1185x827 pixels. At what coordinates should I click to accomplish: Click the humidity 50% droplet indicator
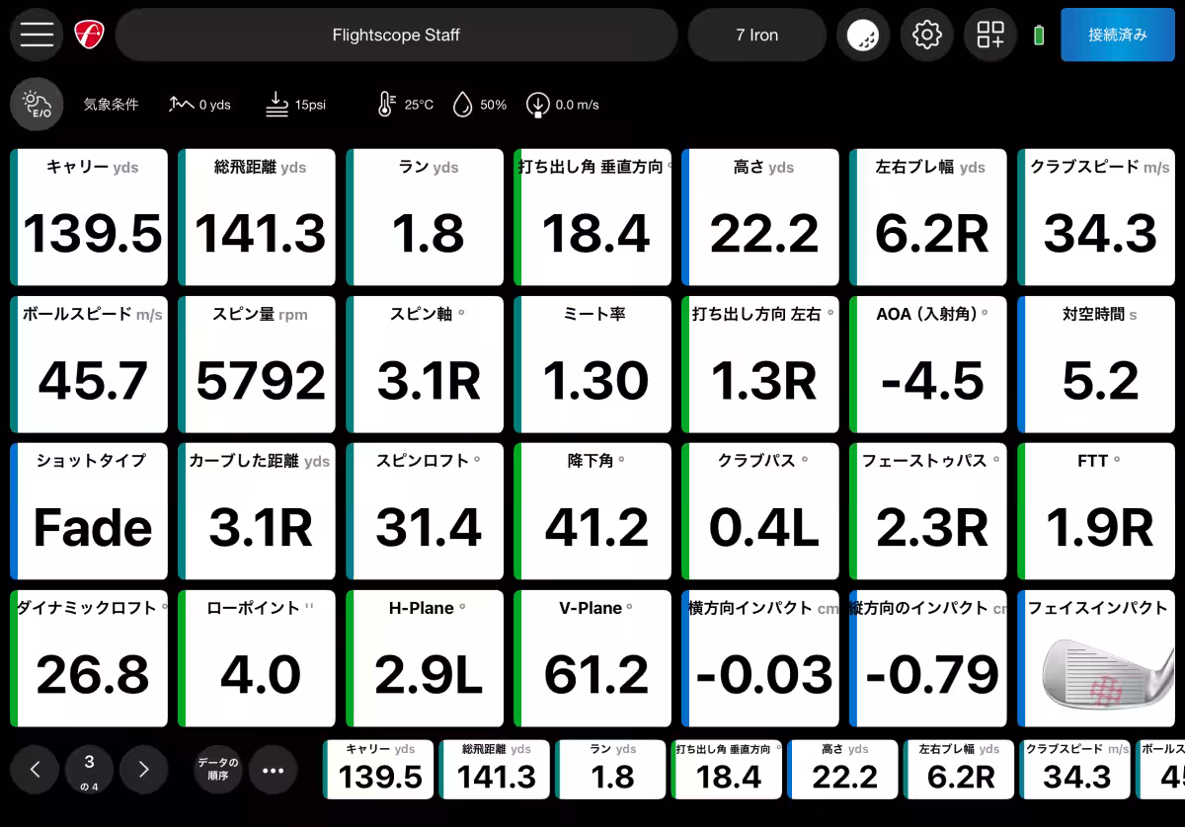(x=479, y=105)
